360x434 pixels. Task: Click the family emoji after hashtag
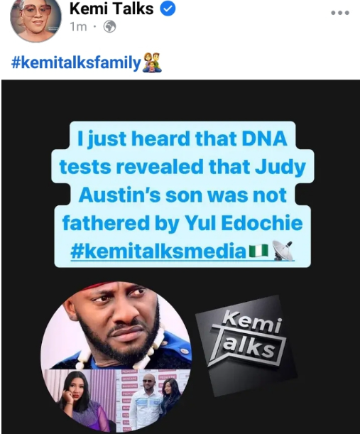pos(152,63)
